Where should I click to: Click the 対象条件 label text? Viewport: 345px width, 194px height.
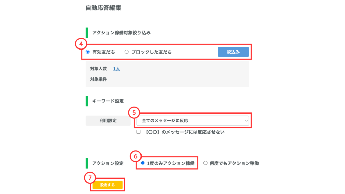[x=99, y=79]
